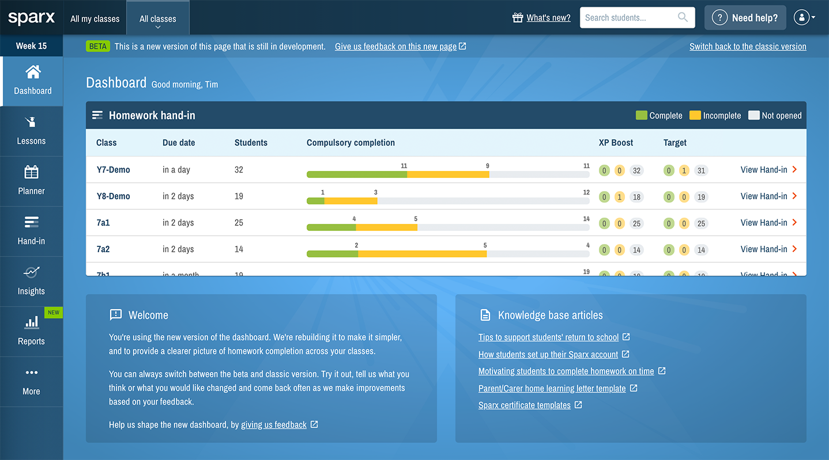Open Parent/Carer home learning letter template
Screen dimensions: 829x460
(x=552, y=389)
